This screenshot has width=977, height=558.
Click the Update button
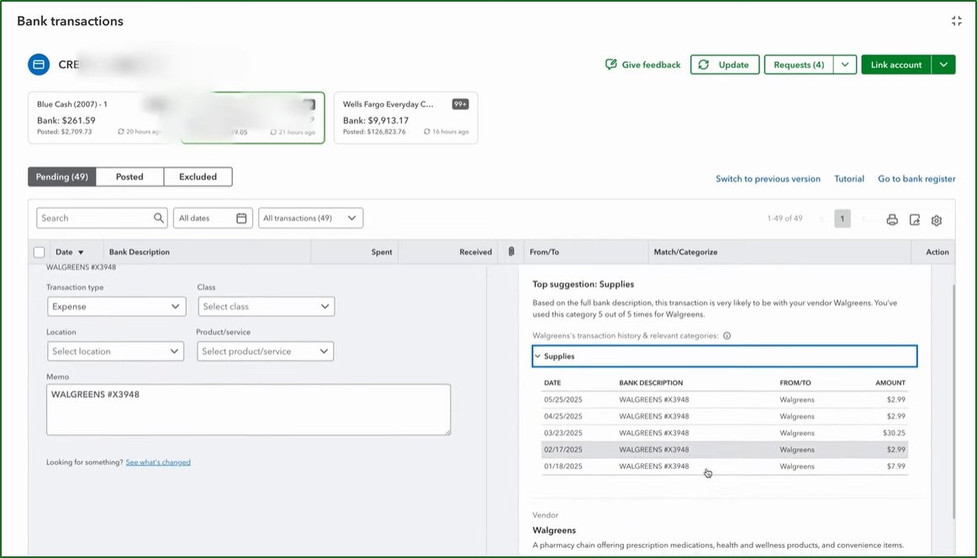(725, 65)
